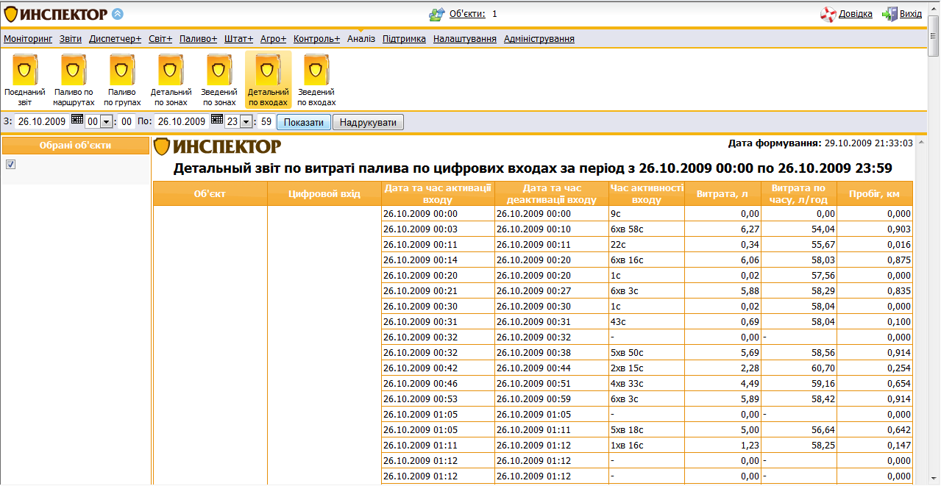Click activation cell 26.10.2009 00:03
Viewport: 941px width, 486px height.
(x=438, y=229)
